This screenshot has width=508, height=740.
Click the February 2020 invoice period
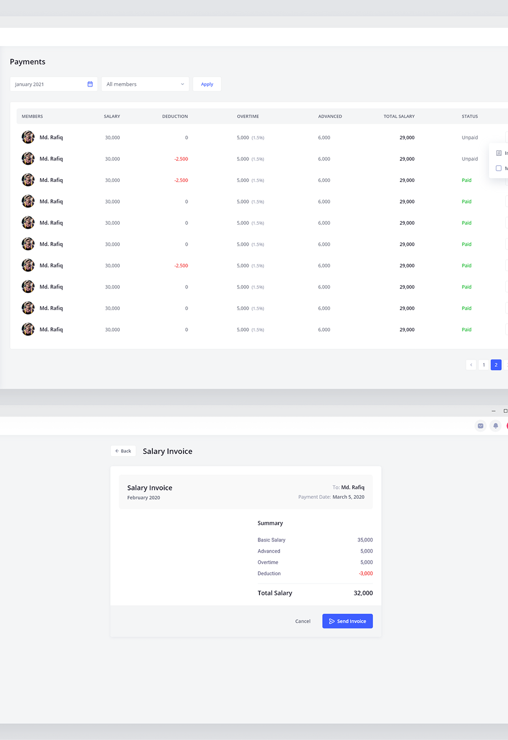point(144,498)
